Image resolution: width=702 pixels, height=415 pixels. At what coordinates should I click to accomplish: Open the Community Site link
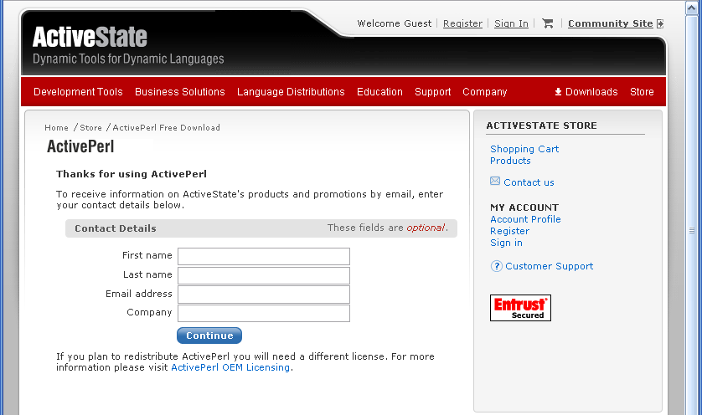point(610,23)
